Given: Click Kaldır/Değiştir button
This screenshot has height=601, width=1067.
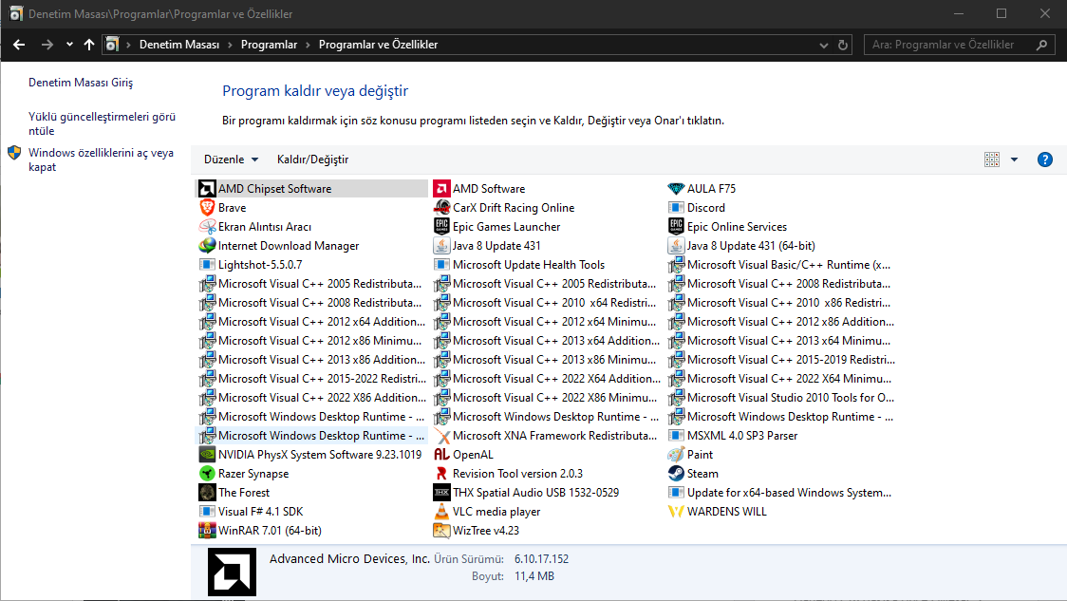Looking at the screenshot, I should (312, 160).
